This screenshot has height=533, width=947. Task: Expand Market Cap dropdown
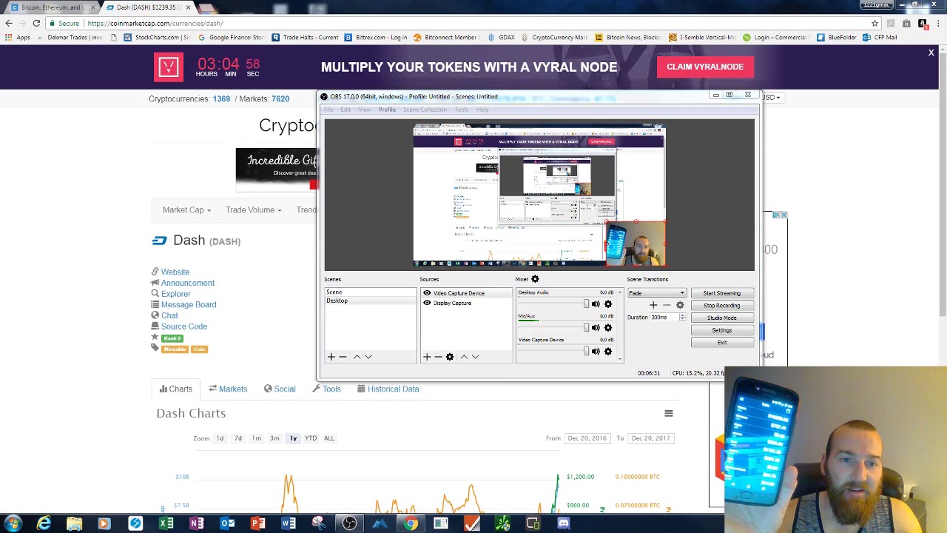186,210
